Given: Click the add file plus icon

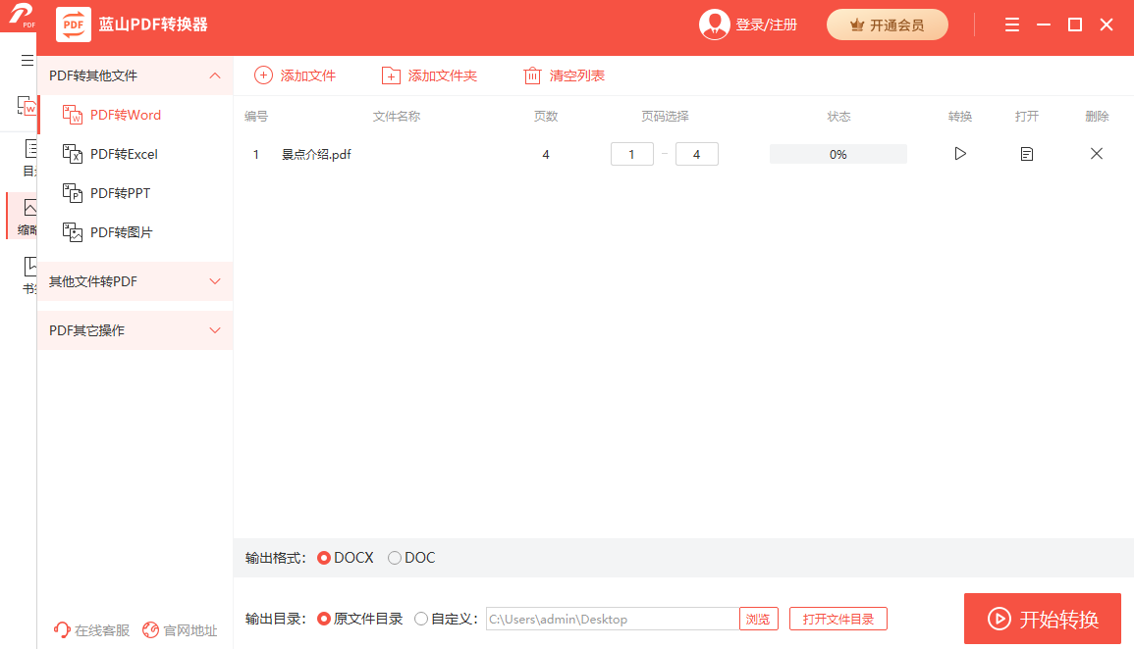Looking at the screenshot, I should 263,75.
